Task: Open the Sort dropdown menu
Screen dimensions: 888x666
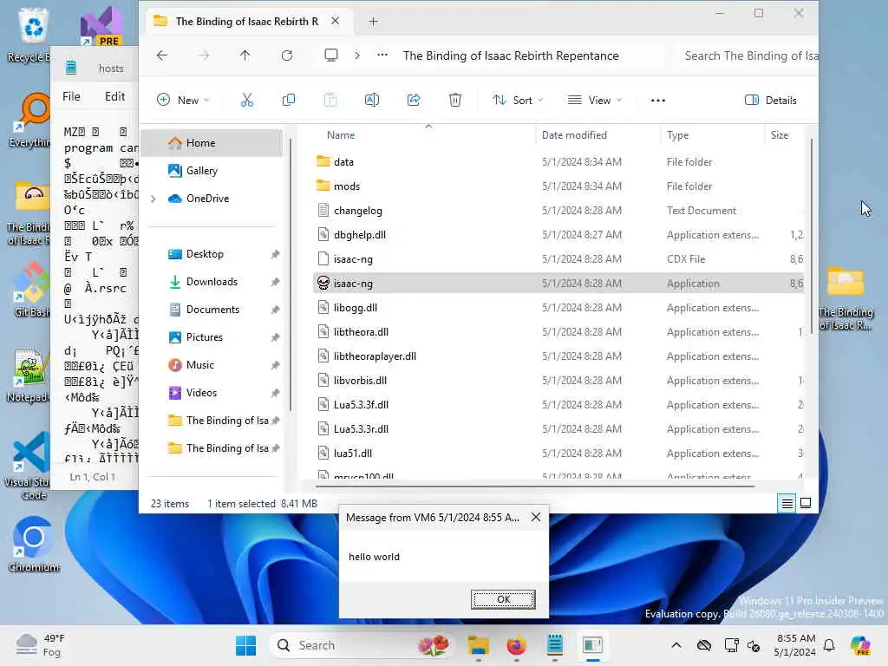Action: coord(518,101)
